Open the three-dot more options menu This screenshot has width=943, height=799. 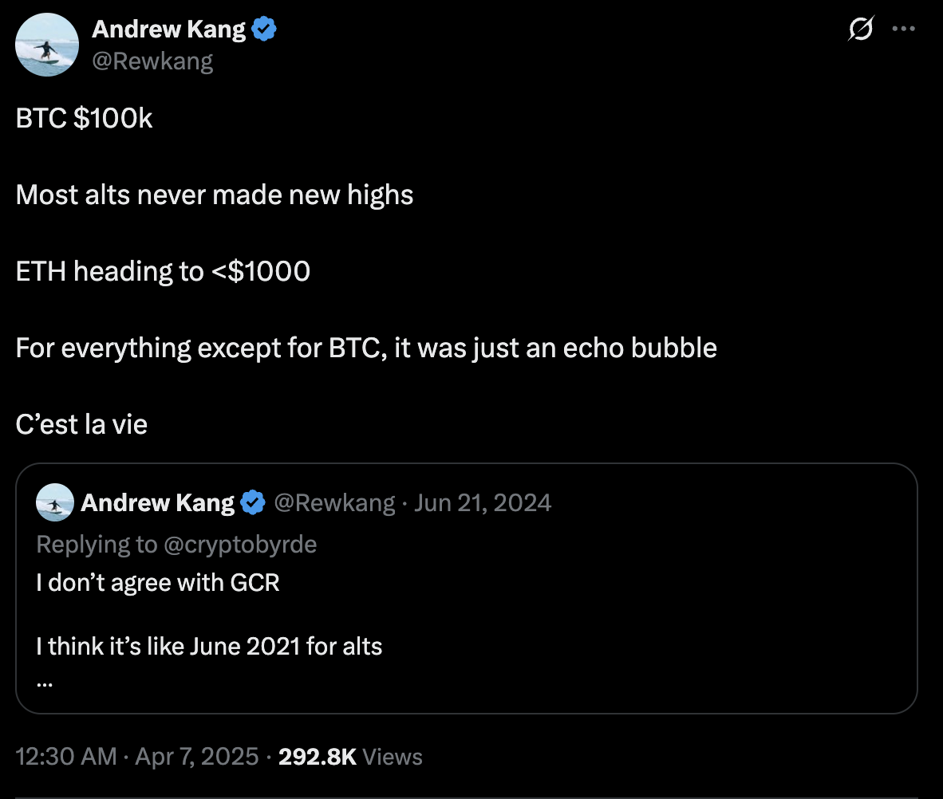(x=903, y=30)
